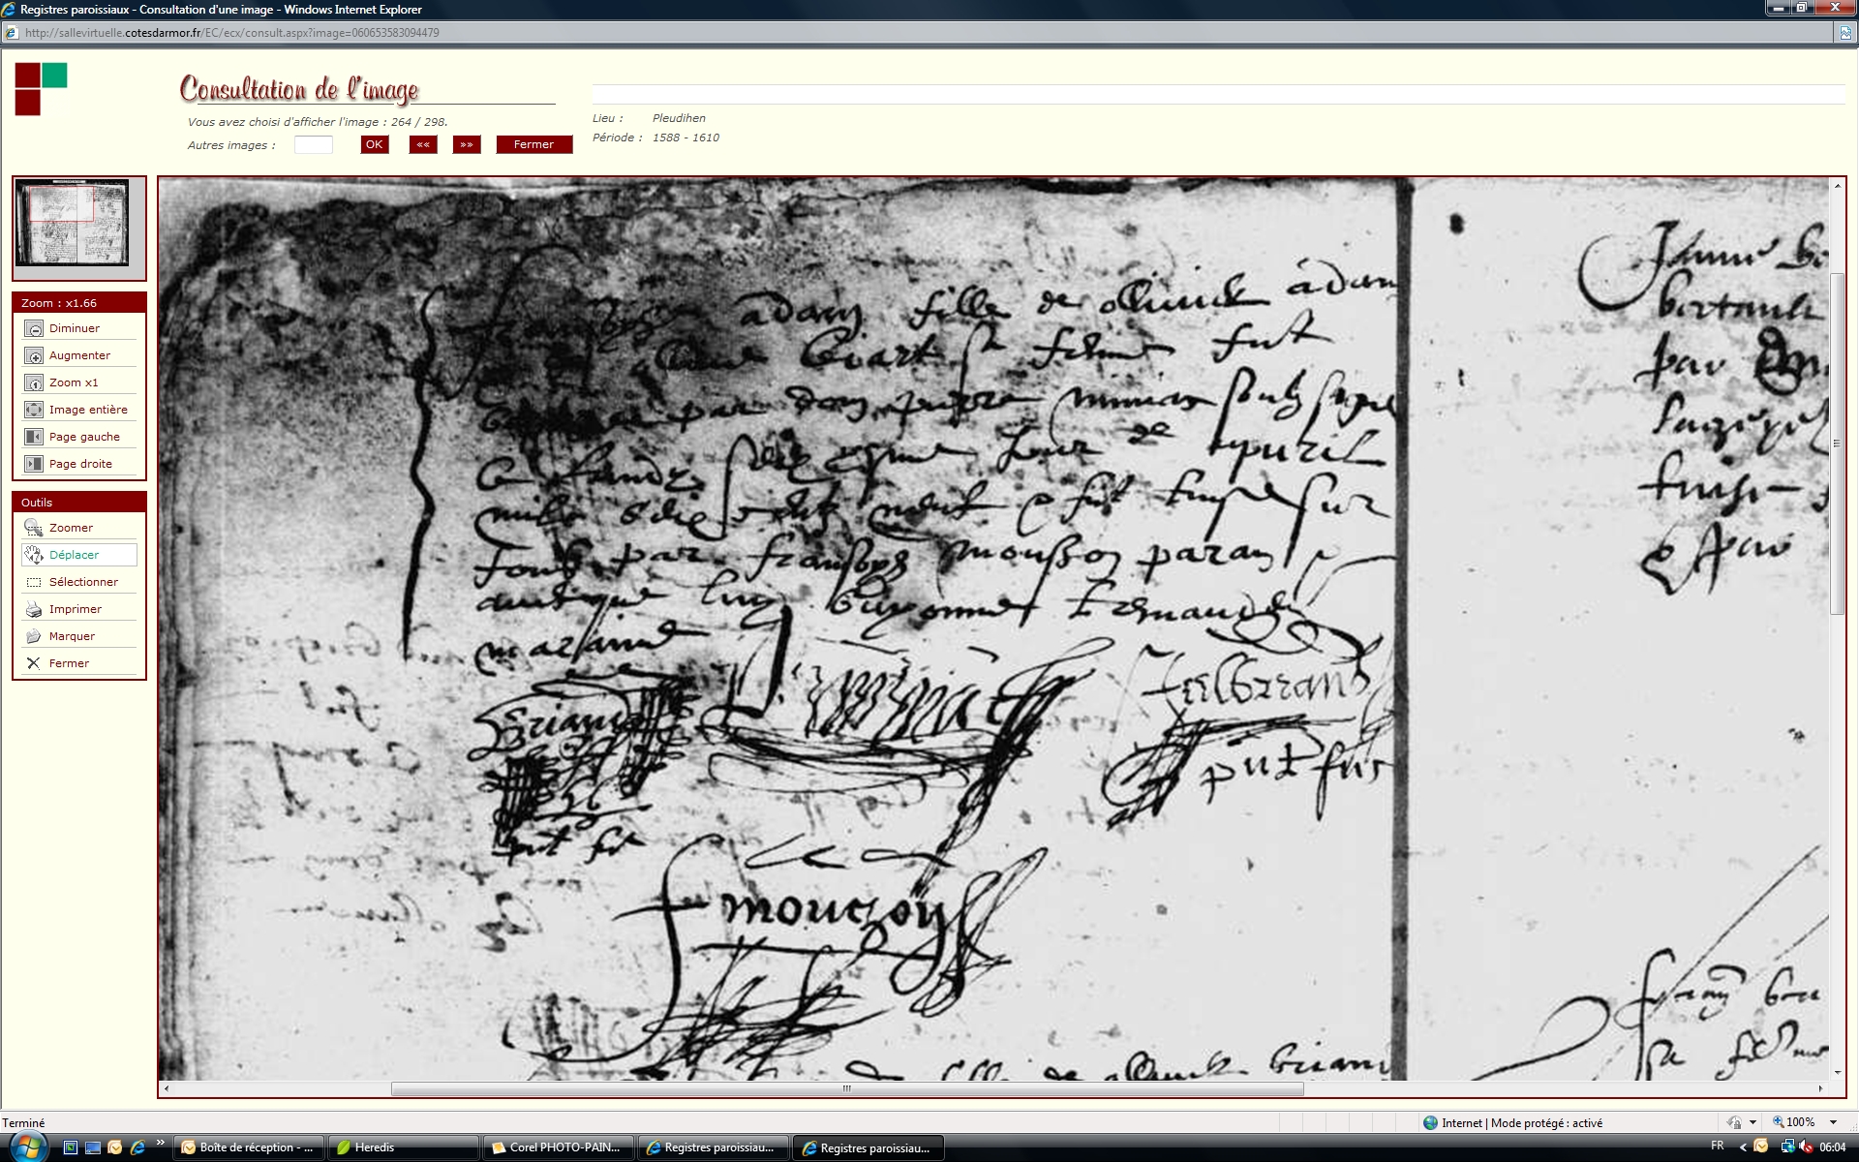The width and height of the screenshot is (1859, 1162).
Task: Click the red Fermer button at top
Action: [533, 144]
